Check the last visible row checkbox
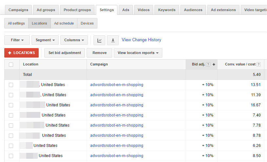 coord(11,156)
